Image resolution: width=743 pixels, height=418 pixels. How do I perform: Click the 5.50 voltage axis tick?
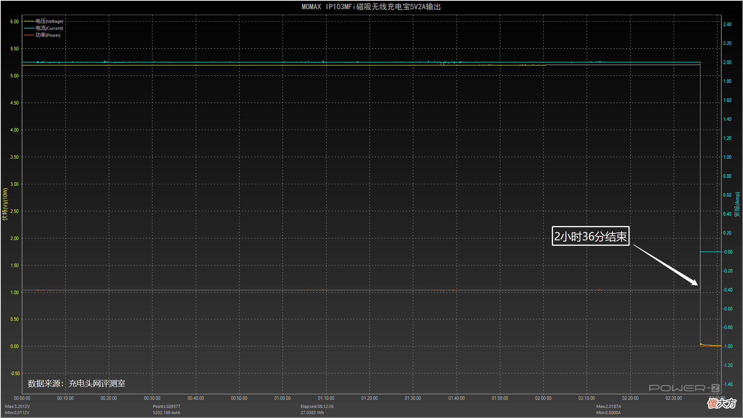pyautogui.click(x=14, y=49)
